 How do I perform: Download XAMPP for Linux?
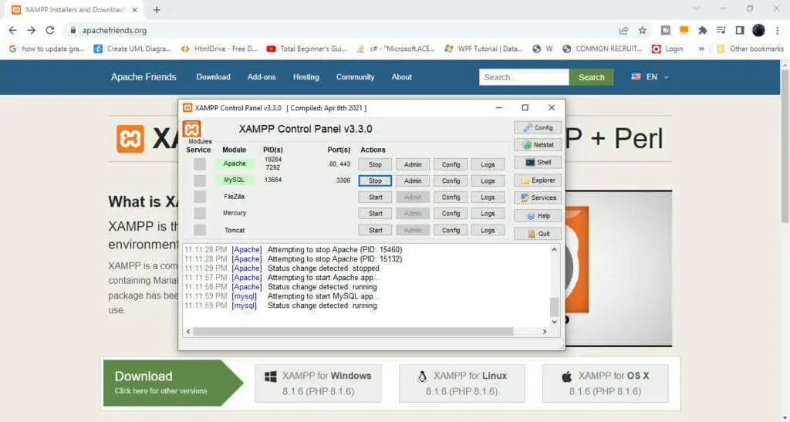click(462, 383)
